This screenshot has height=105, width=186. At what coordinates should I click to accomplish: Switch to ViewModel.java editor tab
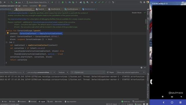tap(72, 9)
